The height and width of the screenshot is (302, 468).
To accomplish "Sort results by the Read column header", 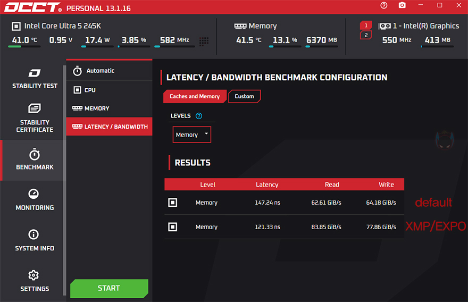I will point(332,184).
